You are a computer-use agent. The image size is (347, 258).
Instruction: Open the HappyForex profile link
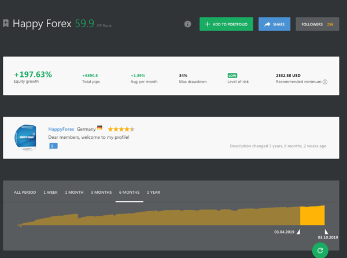point(60,129)
